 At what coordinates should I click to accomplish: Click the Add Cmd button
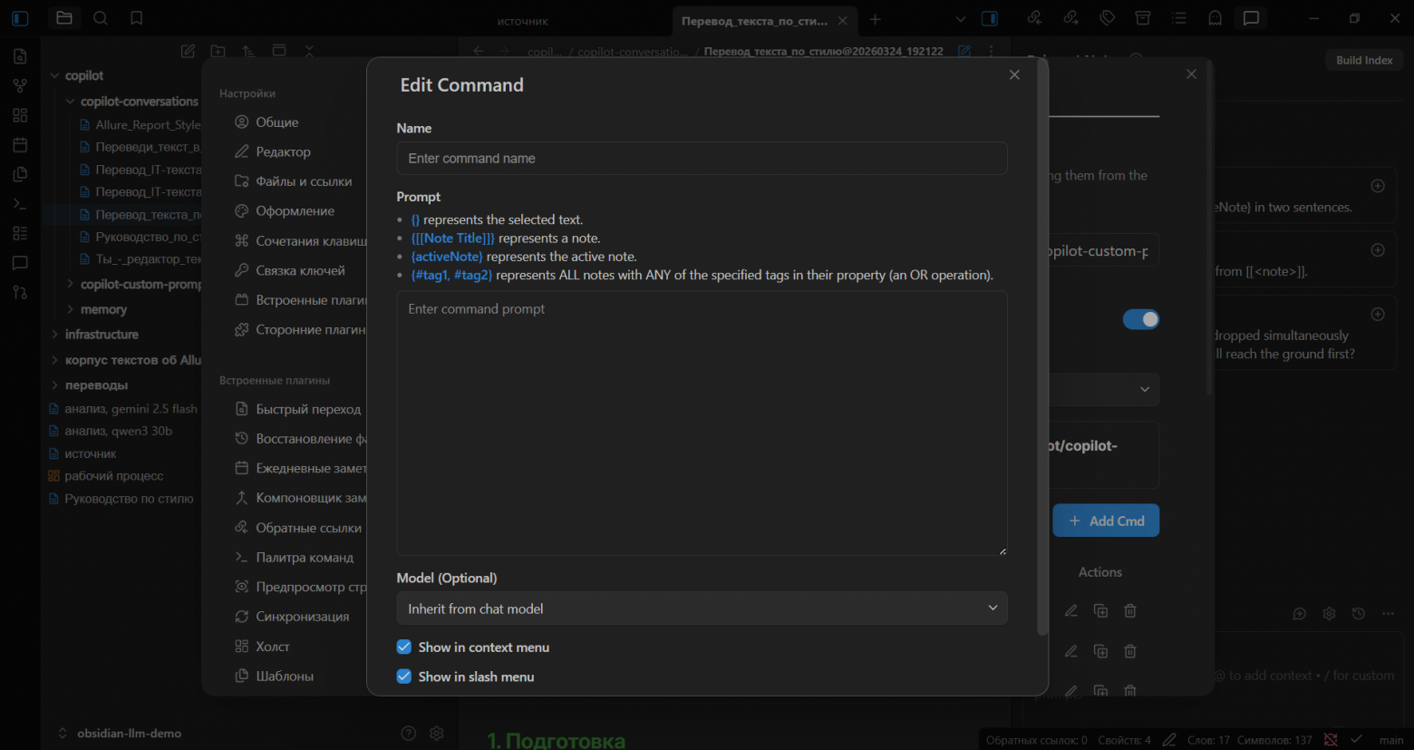click(x=1106, y=521)
